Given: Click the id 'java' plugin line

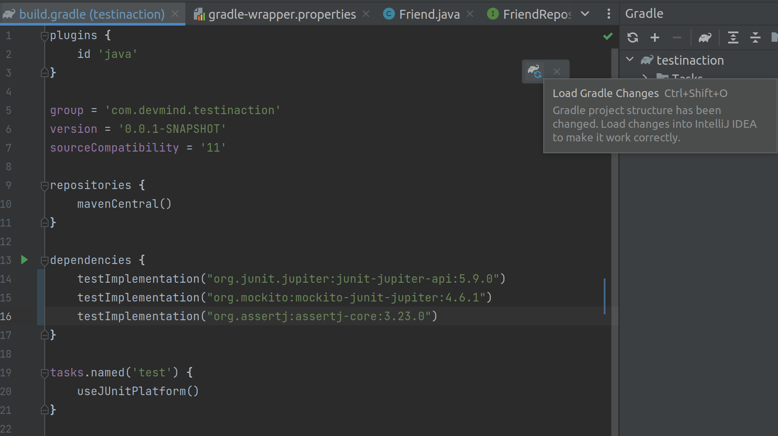Looking at the screenshot, I should coord(107,54).
